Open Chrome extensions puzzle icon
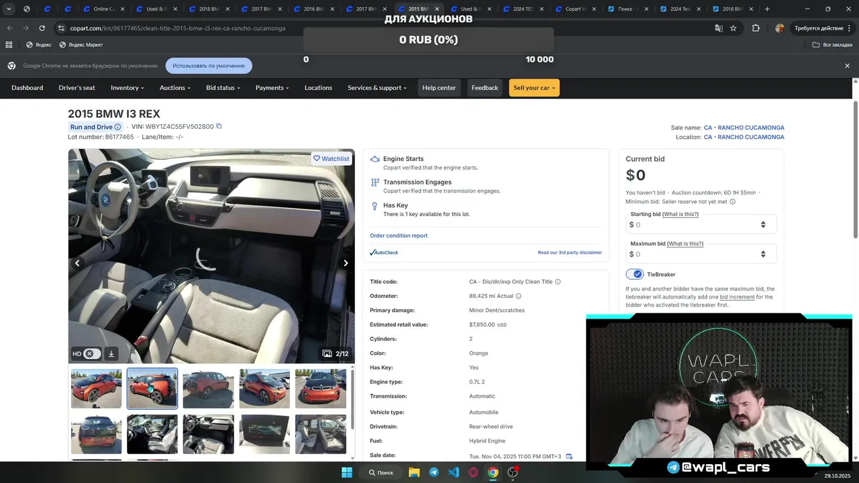 (756, 28)
